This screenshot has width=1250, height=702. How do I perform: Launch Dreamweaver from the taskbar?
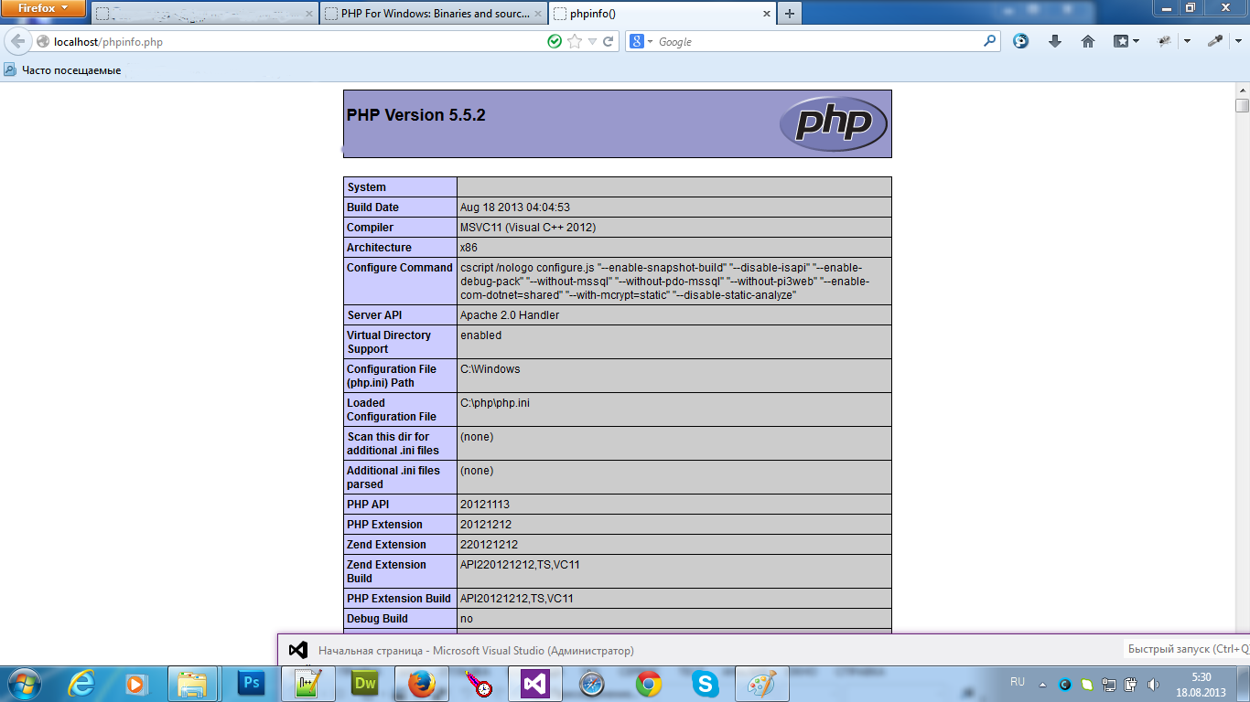tap(364, 683)
